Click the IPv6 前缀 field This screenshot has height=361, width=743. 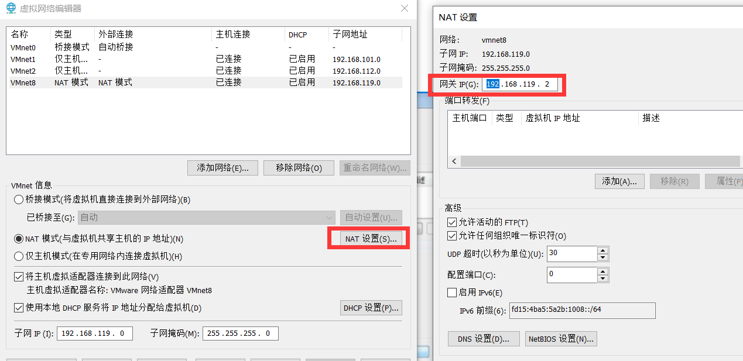582,310
